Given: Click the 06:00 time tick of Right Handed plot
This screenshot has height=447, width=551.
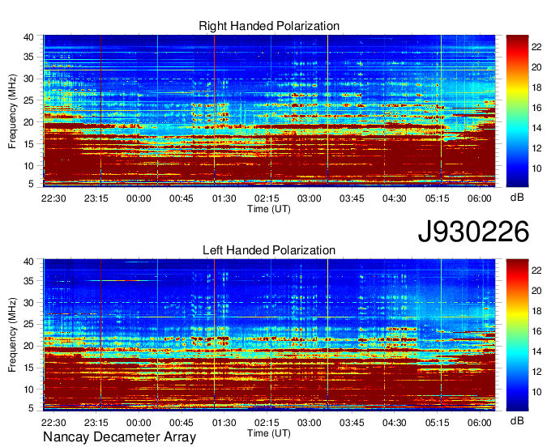Looking at the screenshot, I should coord(480,198).
